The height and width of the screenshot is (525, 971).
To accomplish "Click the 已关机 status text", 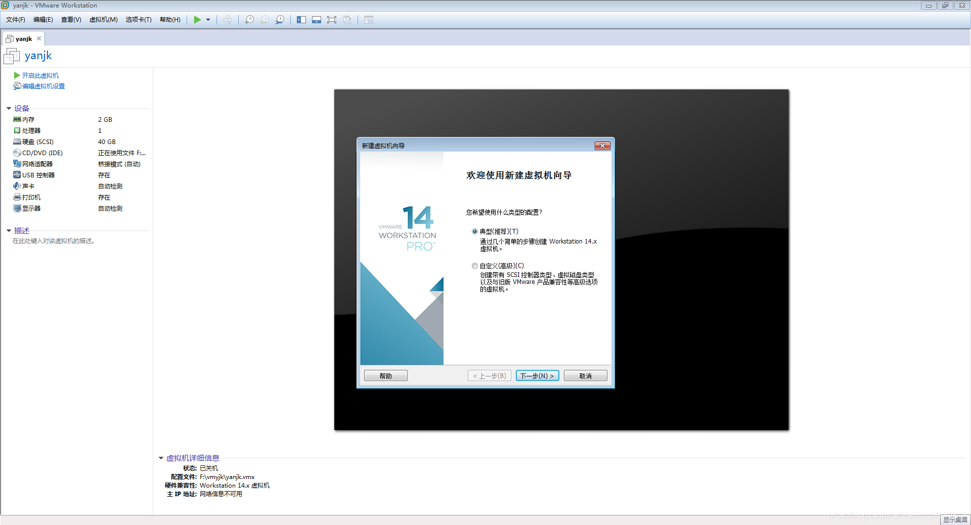I will coord(209,468).
